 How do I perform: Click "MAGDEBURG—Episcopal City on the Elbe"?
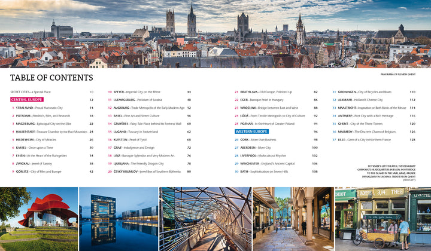point(44,124)
